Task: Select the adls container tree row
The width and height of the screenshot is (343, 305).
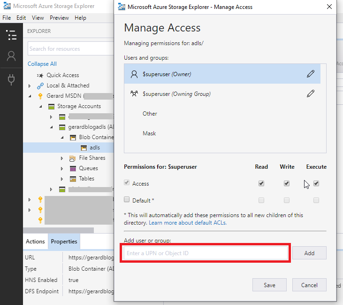Action: 69,148
